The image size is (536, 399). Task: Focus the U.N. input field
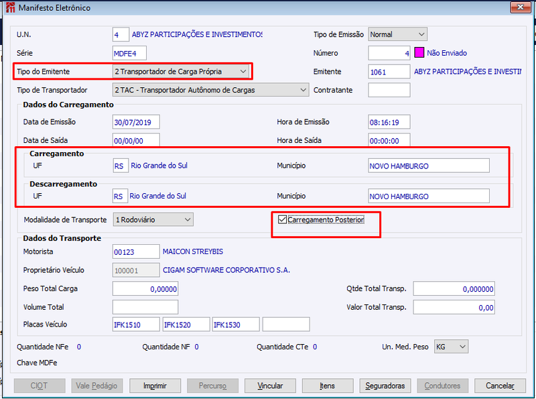121,35
